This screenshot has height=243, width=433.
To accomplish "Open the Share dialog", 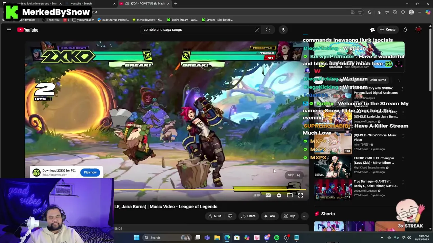I will (x=248, y=216).
